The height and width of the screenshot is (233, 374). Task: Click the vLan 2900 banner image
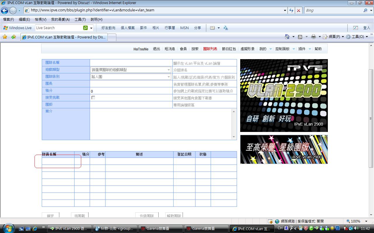(x=284, y=95)
